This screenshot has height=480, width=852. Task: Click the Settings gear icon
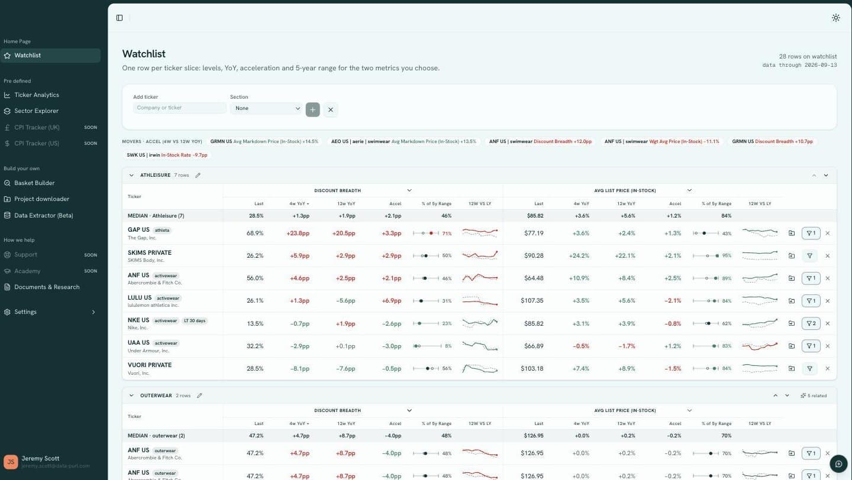point(8,312)
